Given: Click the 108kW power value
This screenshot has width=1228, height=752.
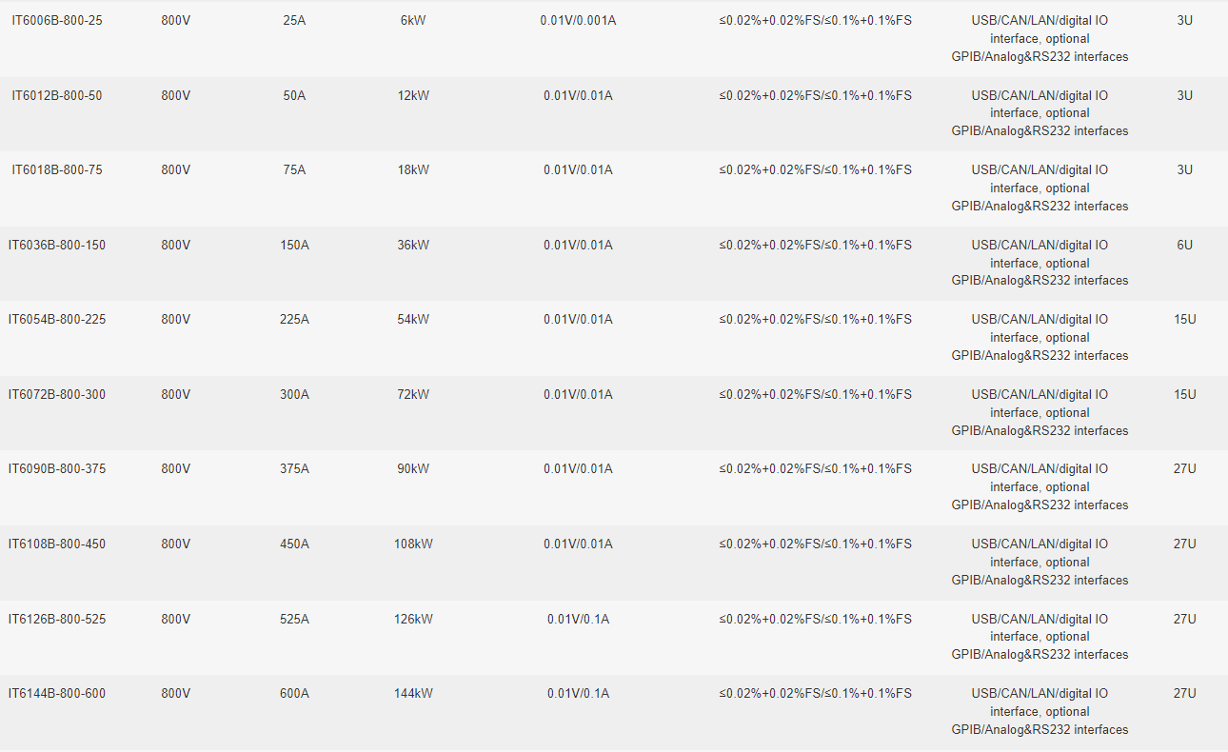Looking at the screenshot, I should point(413,544).
